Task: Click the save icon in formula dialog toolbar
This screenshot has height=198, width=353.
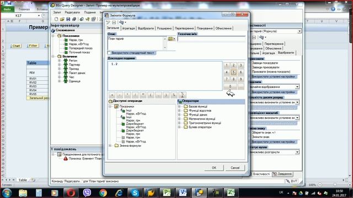Action: click(114, 22)
